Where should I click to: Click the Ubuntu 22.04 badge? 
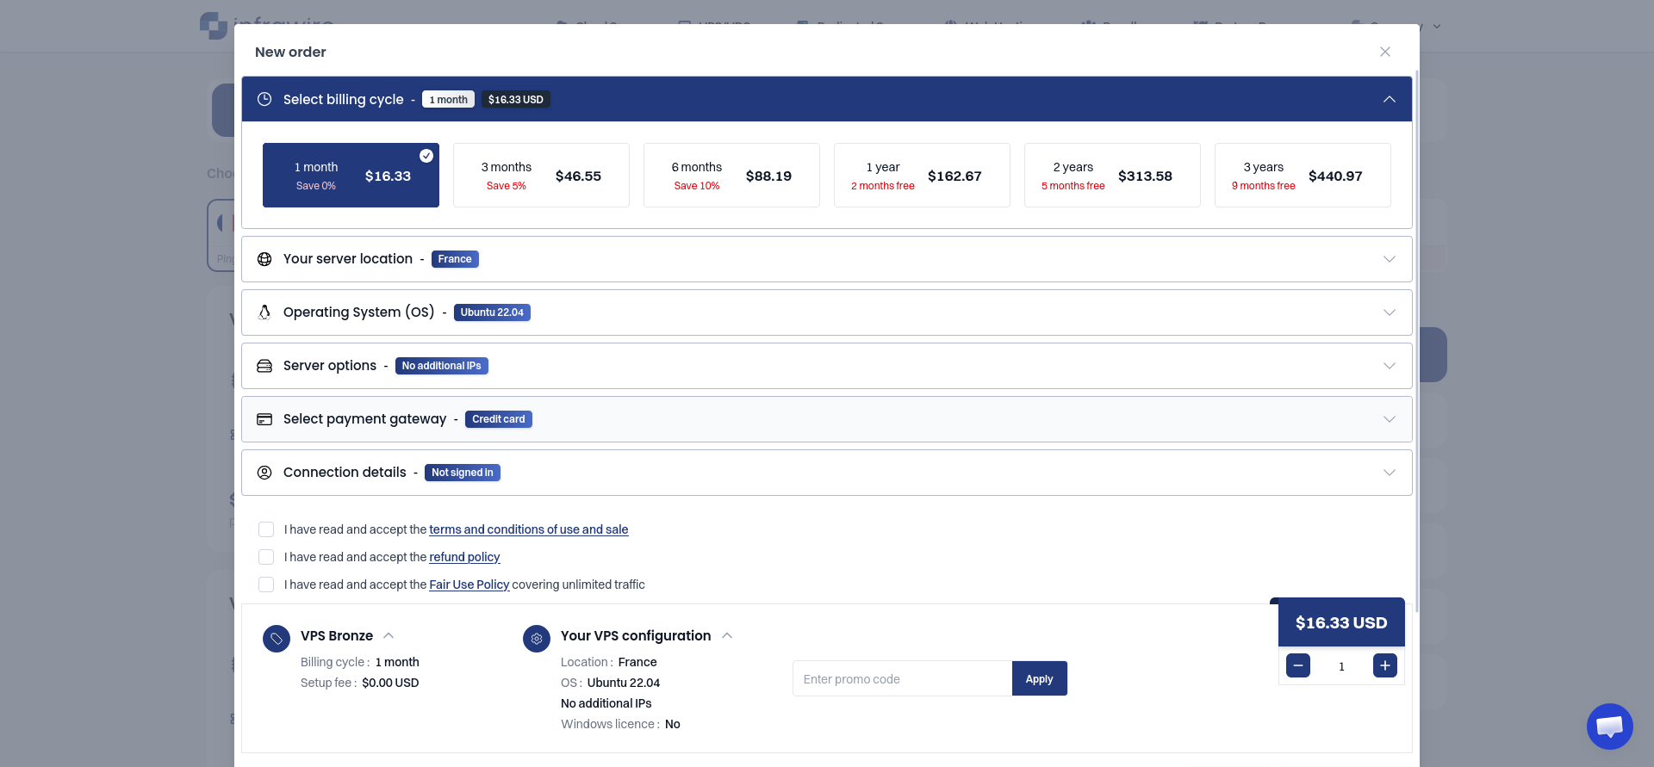pos(492,312)
